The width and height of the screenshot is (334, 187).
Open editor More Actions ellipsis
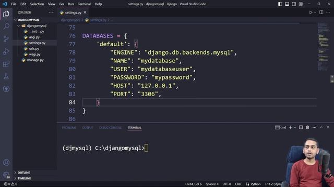click(328, 12)
